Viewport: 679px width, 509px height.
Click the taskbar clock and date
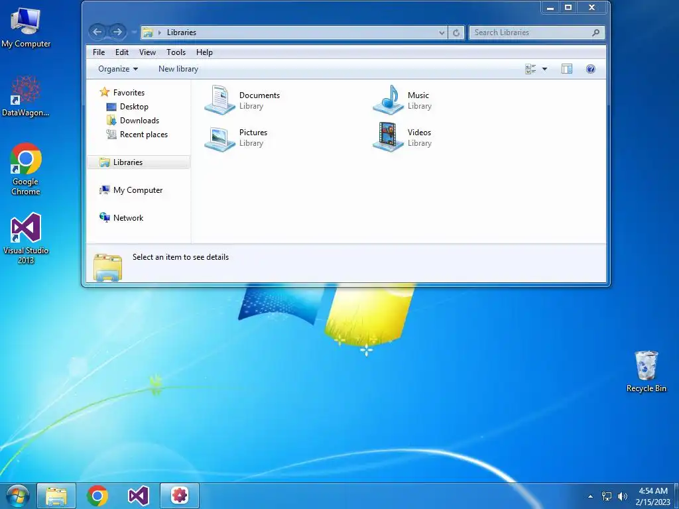[x=653, y=496]
